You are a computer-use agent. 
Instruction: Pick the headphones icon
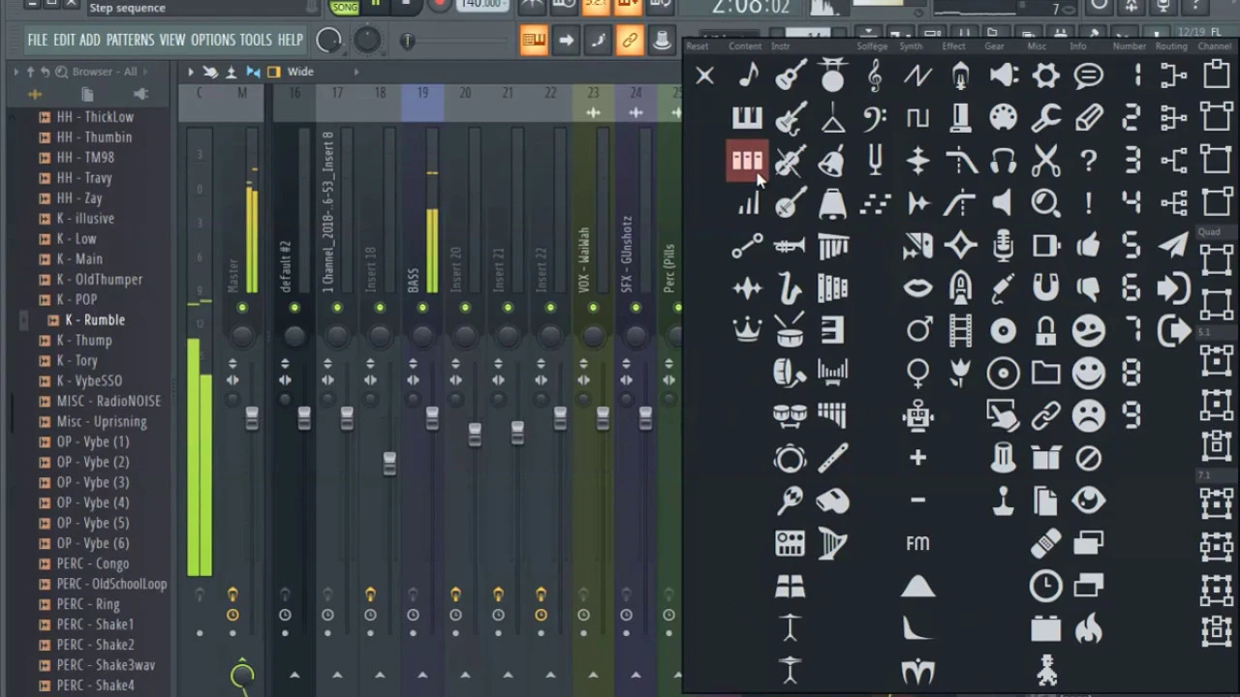coord(1003,160)
